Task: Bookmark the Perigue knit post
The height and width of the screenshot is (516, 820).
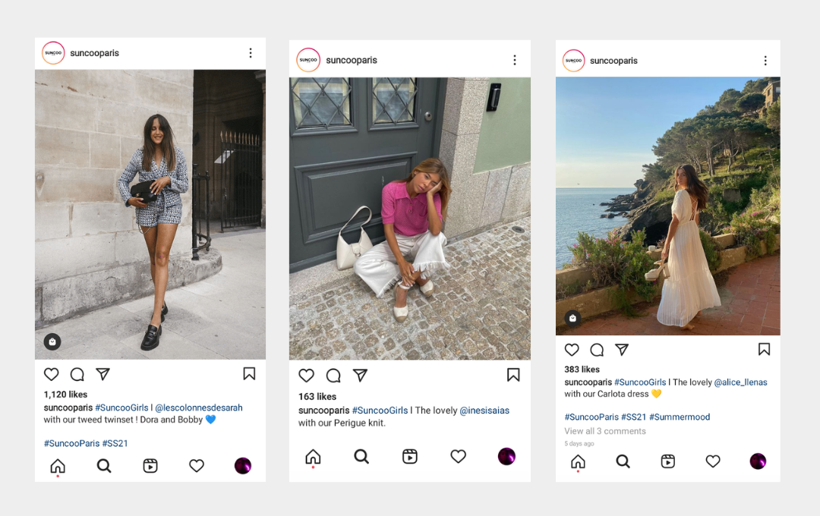Action: pyautogui.click(x=513, y=375)
